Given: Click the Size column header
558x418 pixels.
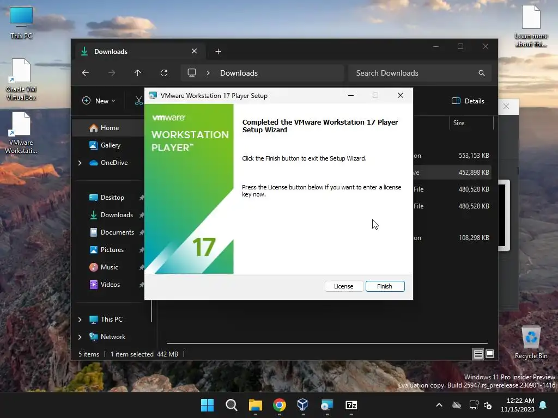Looking at the screenshot, I should pos(471,123).
